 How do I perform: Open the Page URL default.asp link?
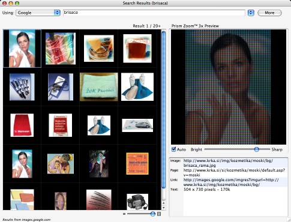234,172
